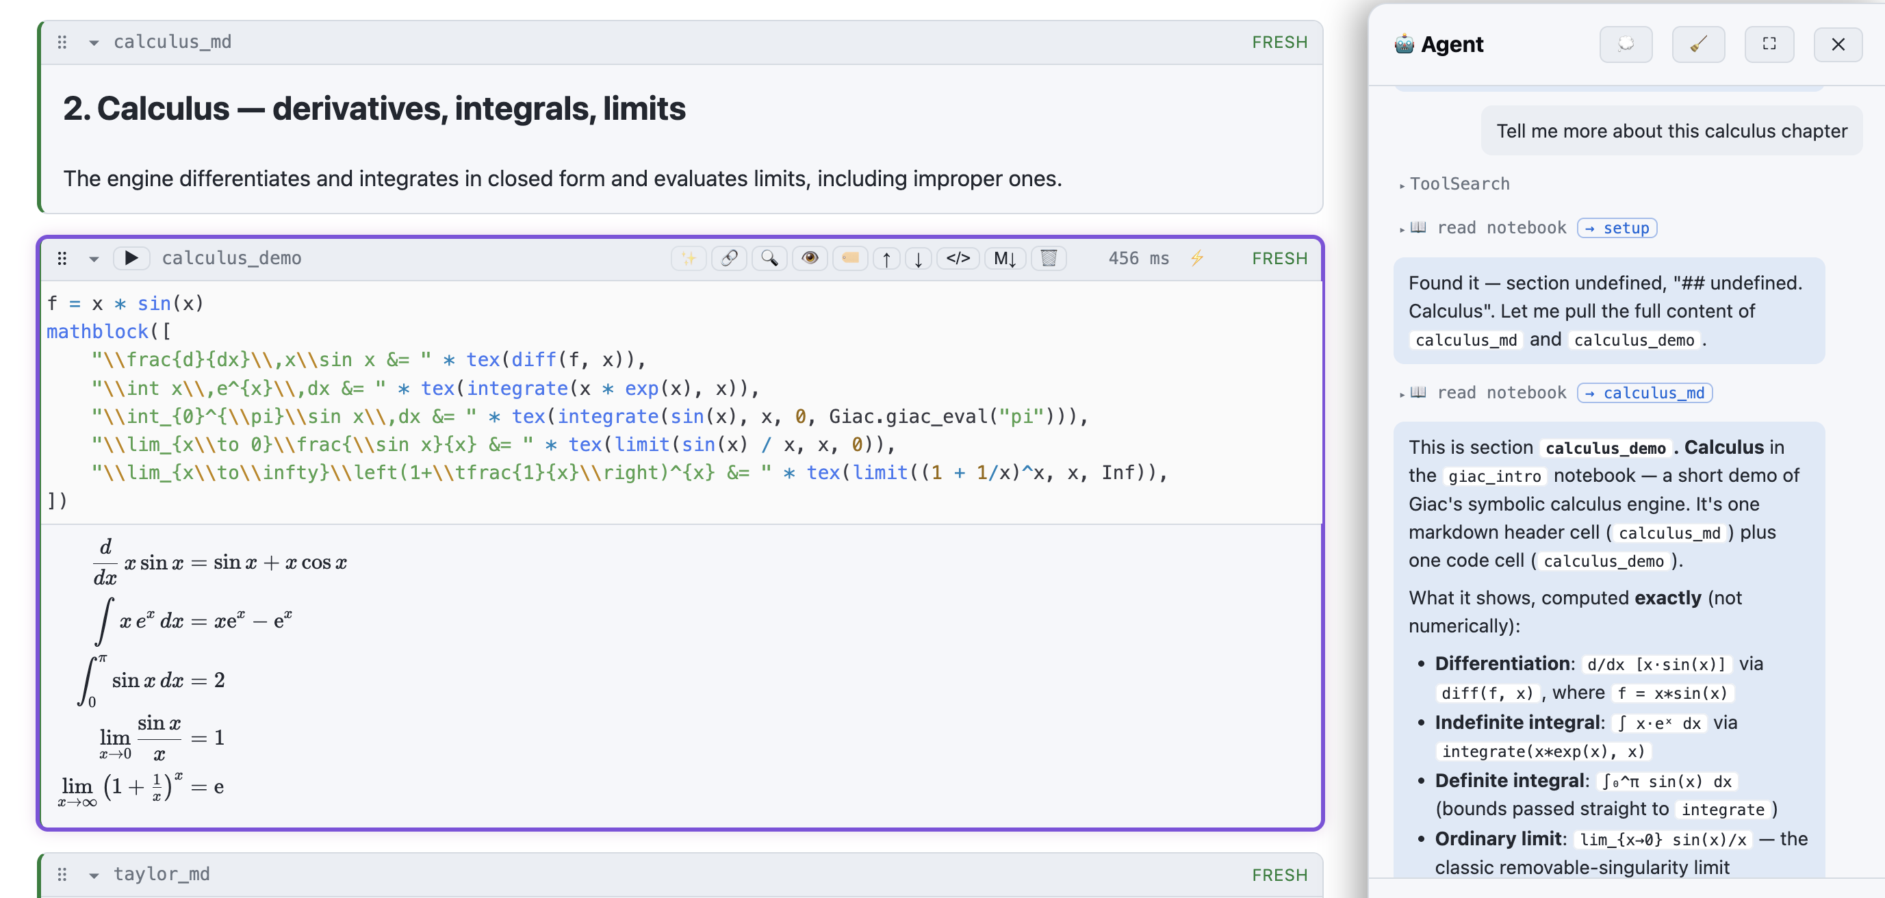Click the taylor_md cell name label
Image resolution: width=1885 pixels, height=898 pixels.
[x=161, y=874]
